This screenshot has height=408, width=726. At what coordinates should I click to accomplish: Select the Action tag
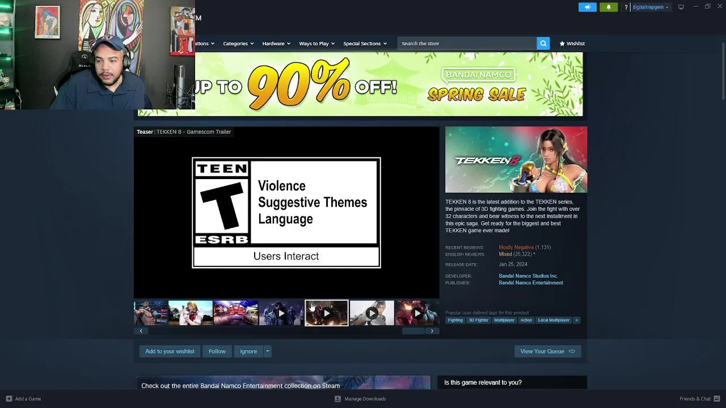526,320
